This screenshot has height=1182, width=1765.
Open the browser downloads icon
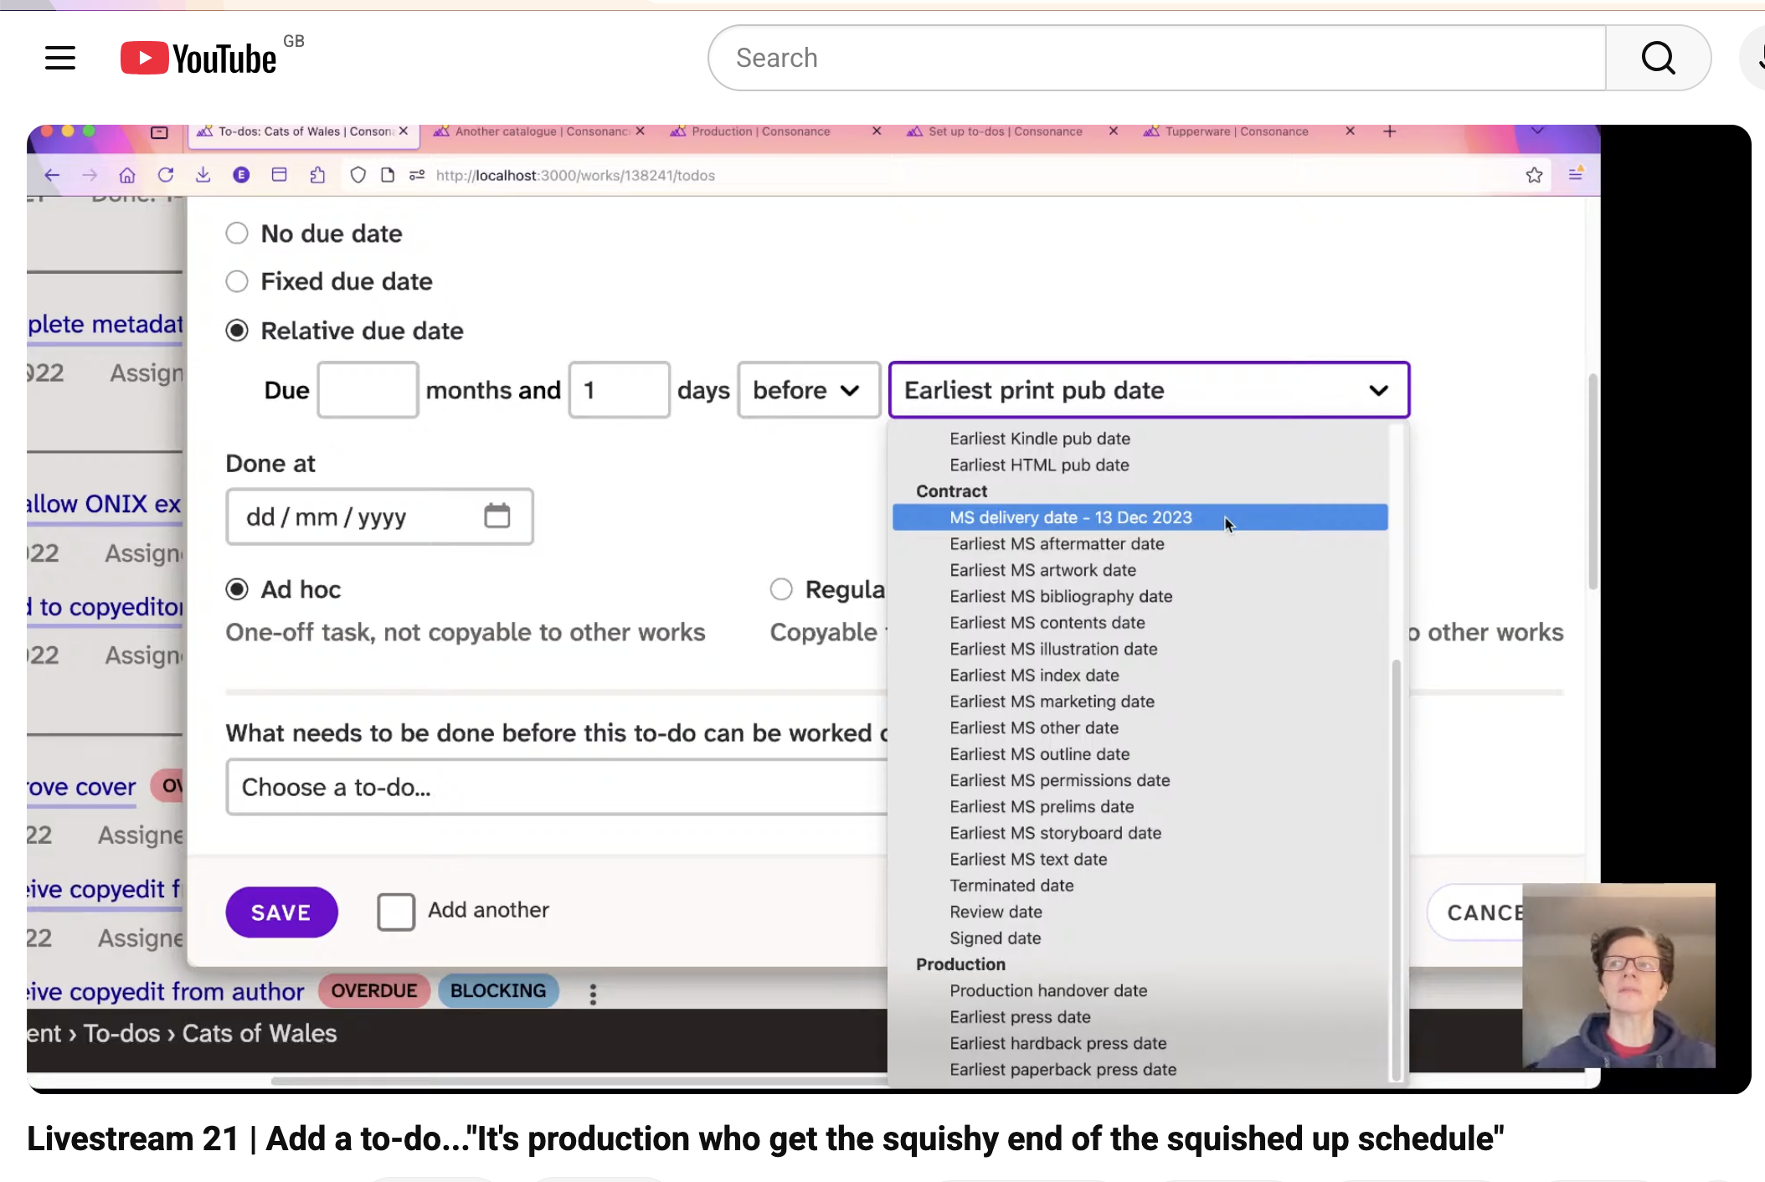(203, 175)
